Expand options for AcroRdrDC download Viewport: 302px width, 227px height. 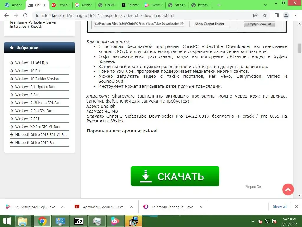click(x=132, y=207)
